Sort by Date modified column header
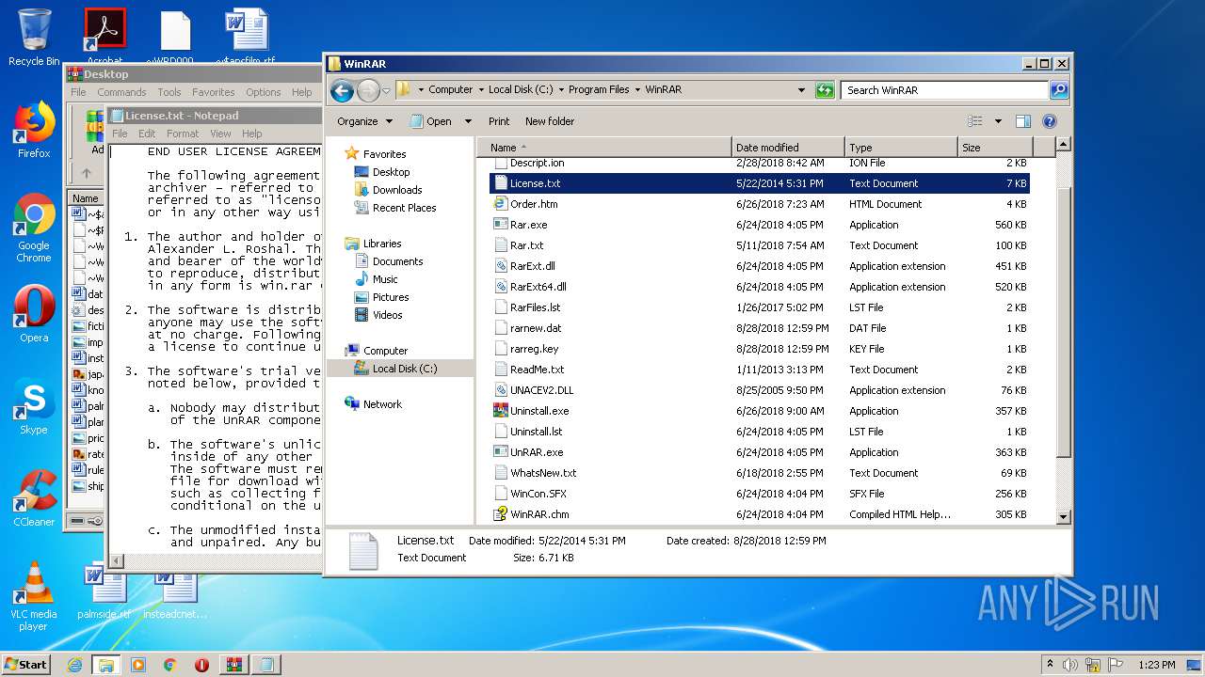Image resolution: width=1205 pixels, height=677 pixels. (x=788, y=148)
